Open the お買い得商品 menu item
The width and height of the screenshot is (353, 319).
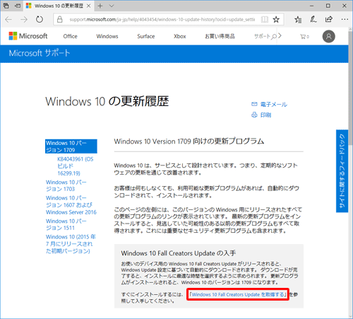[x=220, y=36]
